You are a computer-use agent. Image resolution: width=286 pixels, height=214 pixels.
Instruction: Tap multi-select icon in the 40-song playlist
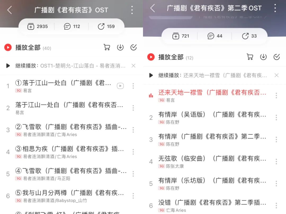(x=133, y=47)
